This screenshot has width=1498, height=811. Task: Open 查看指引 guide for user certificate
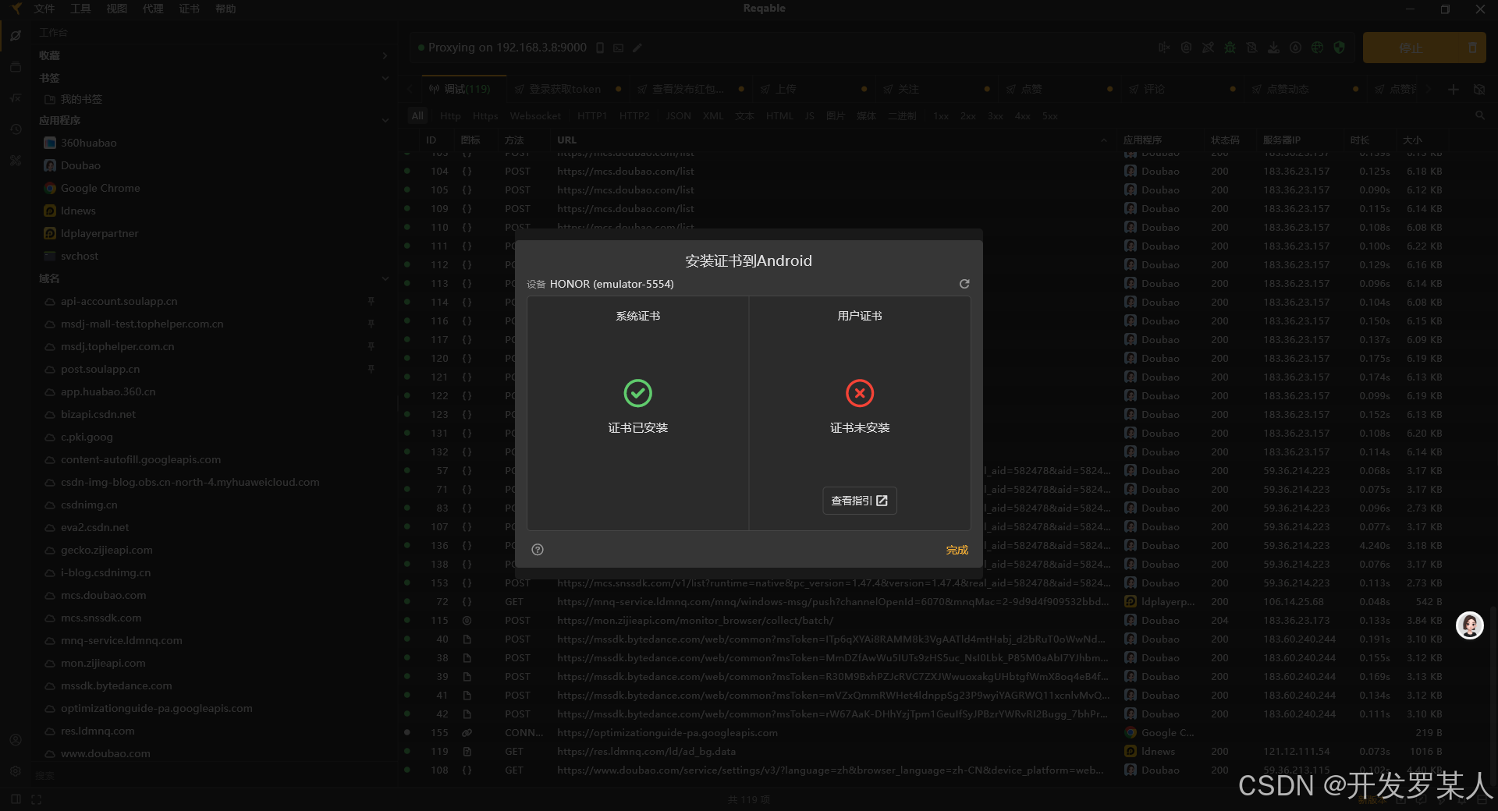point(860,501)
